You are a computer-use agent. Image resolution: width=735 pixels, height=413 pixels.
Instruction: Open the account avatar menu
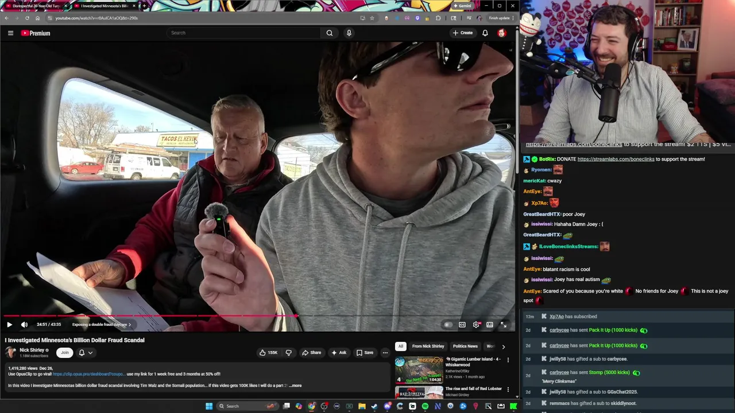(x=501, y=33)
